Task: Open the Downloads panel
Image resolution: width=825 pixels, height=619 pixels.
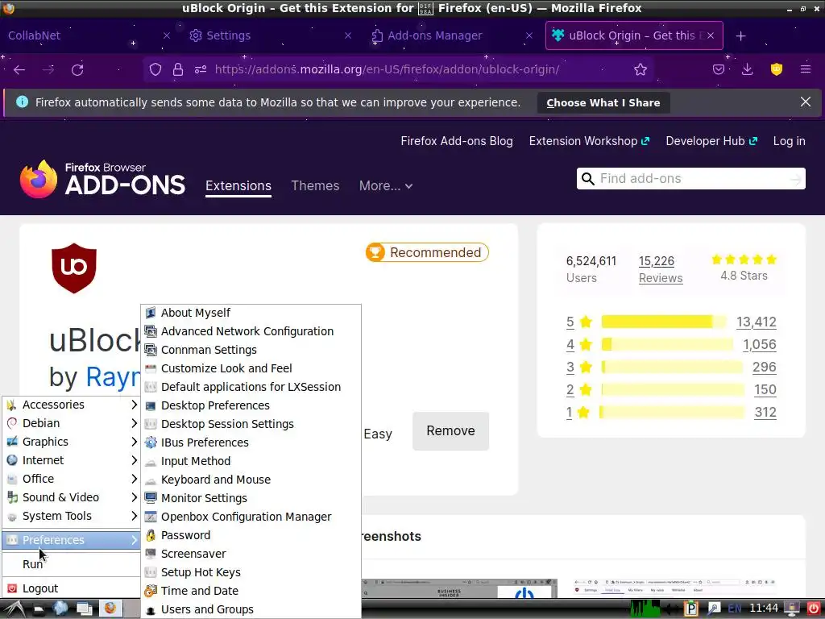Action: coord(747,69)
